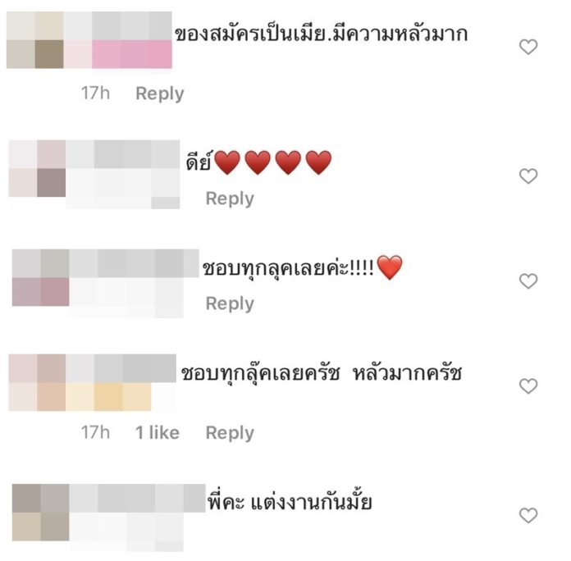Select comment text ของสมัครเป็นเมีย.มีความหลัวมาก
This screenshot has height=561, width=571.
coord(321,34)
